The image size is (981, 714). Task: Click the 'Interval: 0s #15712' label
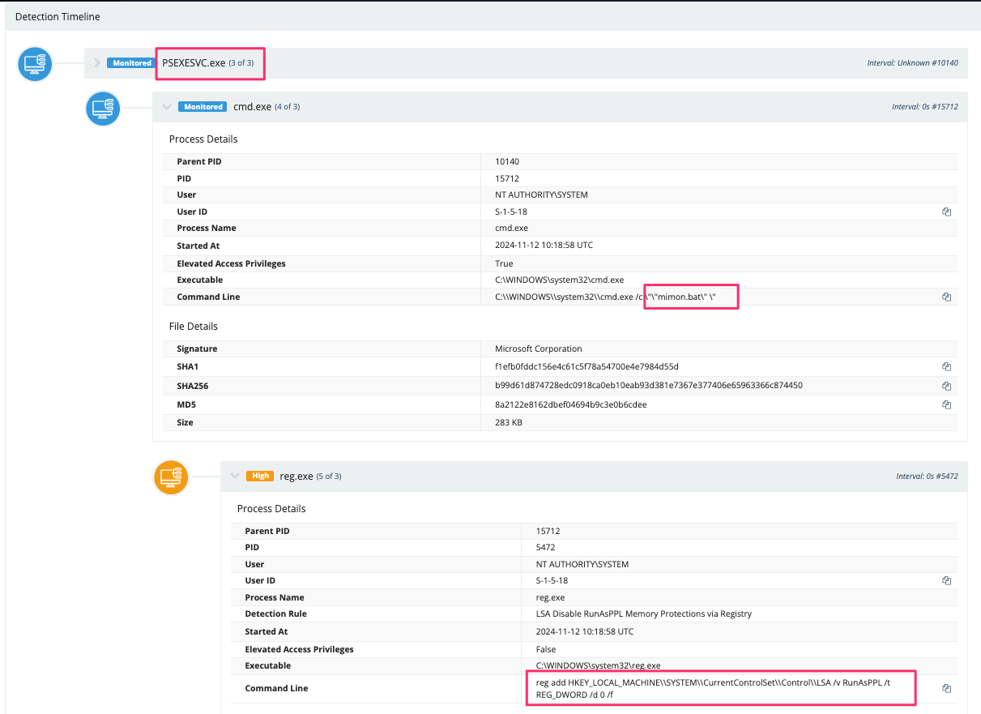tap(924, 107)
